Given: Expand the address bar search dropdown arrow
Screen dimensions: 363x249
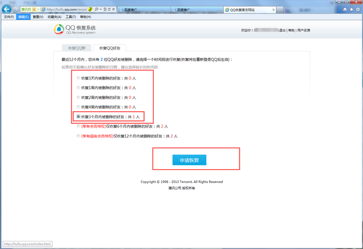Looking at the screenshot, I should pyautogui.click(x=100, y=9).
